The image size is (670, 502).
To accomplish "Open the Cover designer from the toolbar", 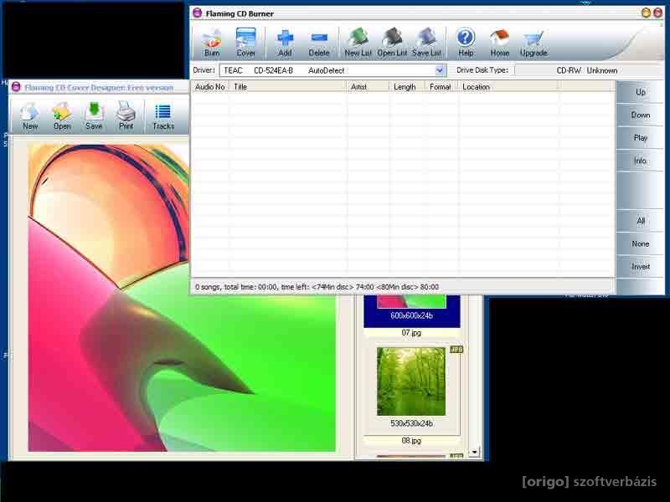I will pyautogui.click(x=245, y=43).
